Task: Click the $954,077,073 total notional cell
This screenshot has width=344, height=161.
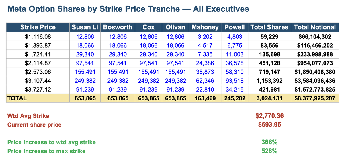Action: (x=314, y=63)
